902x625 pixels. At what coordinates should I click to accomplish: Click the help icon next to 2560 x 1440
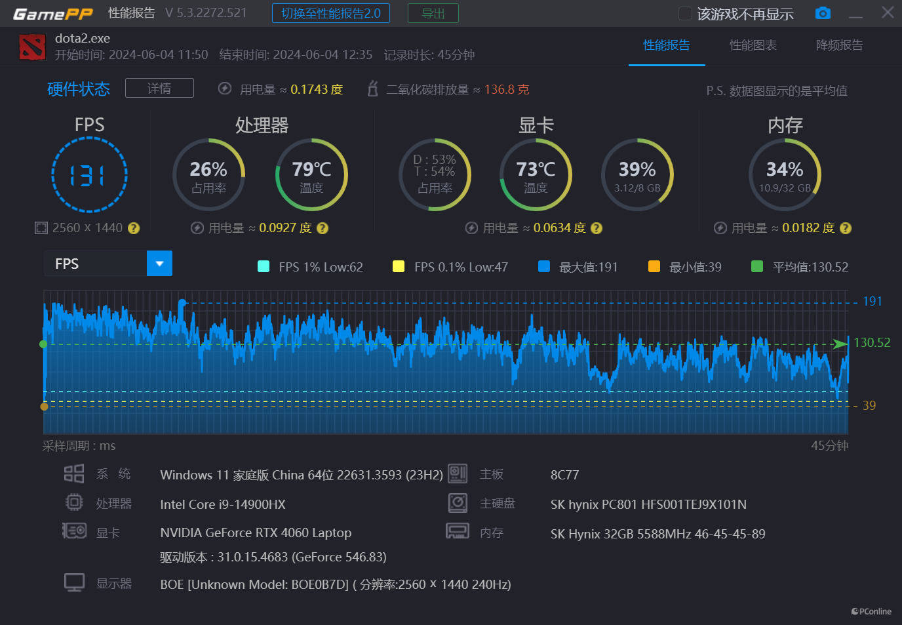tap(134, 228)
